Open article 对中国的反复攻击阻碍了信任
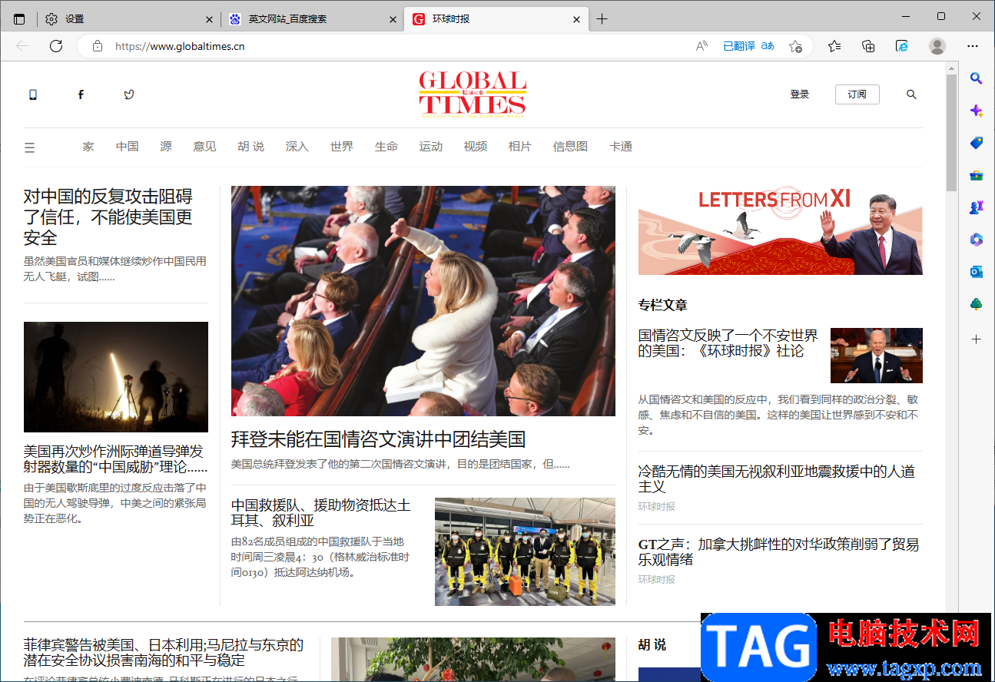 [108, 217]
